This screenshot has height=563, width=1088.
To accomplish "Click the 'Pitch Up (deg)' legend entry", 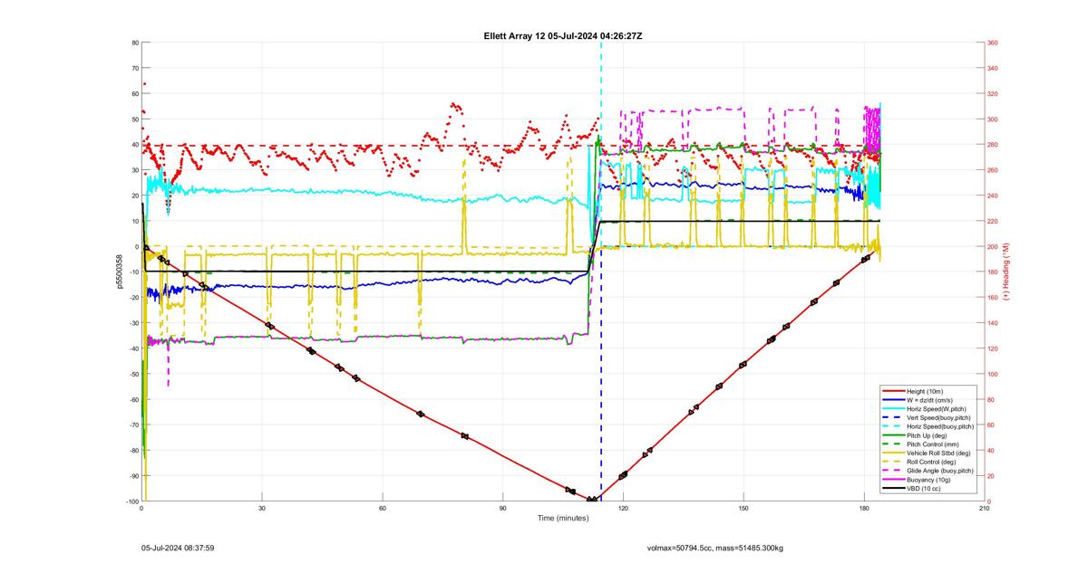I will point(928,435).
